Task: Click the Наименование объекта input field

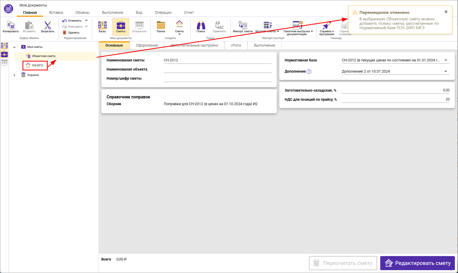Action: [x=217, y=69]
